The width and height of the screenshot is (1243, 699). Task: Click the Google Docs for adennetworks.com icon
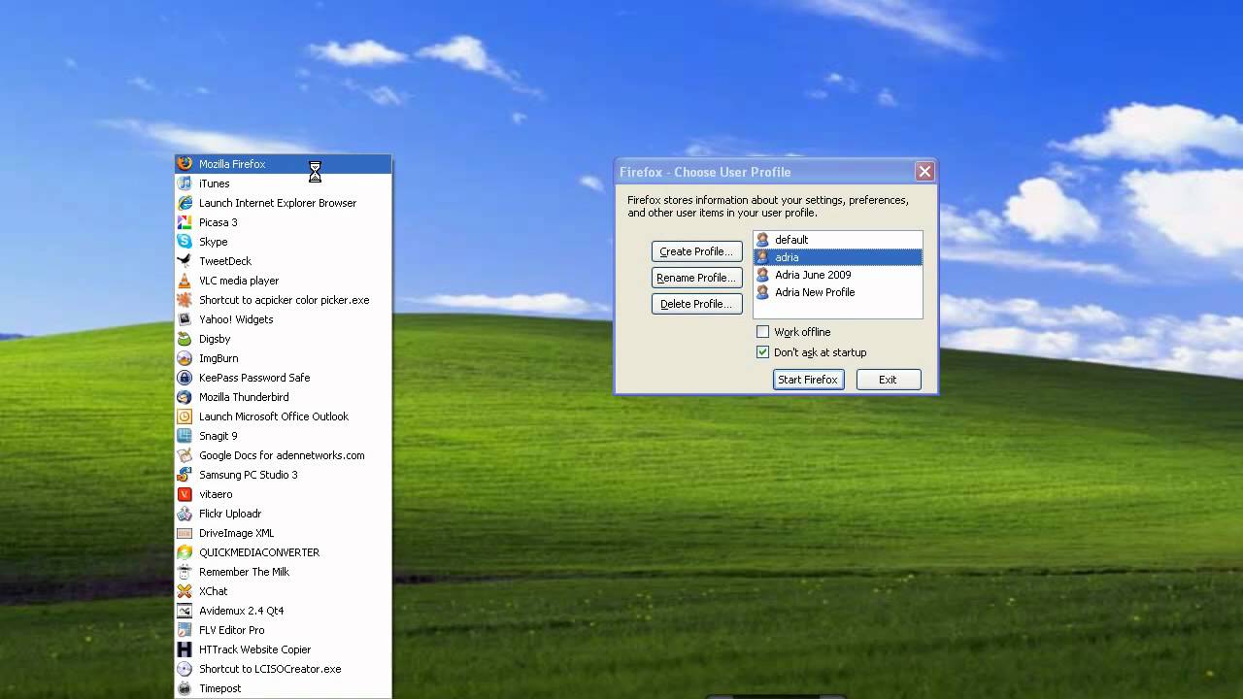[x=185, y=455]
